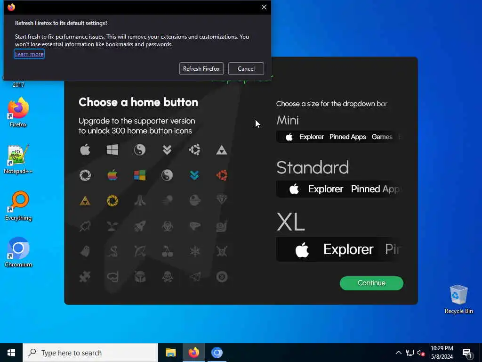Select the XL dropdown bar size preview
The image size is (482, 362).
339,249
